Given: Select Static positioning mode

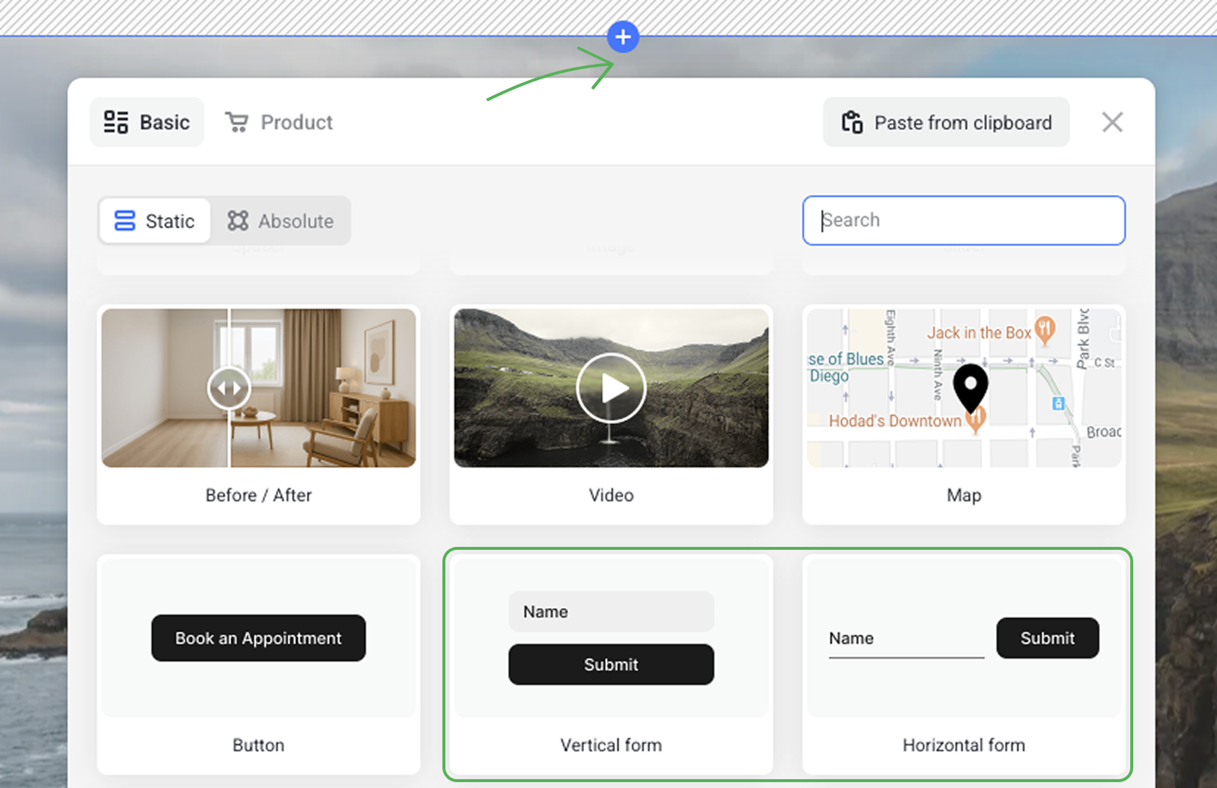Looking at the screenshot, I should tap(155, 221).
